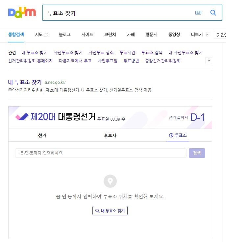This screenshot has width=226, height=242.
Task: Click related search 사전투표소 찾기
Action: (68, 53)
